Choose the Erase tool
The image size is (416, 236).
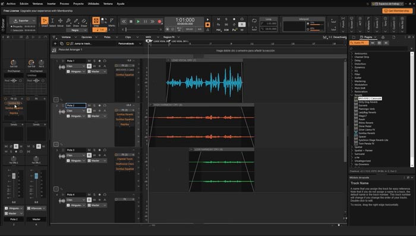pyautogui.click(x=84, y=21)
